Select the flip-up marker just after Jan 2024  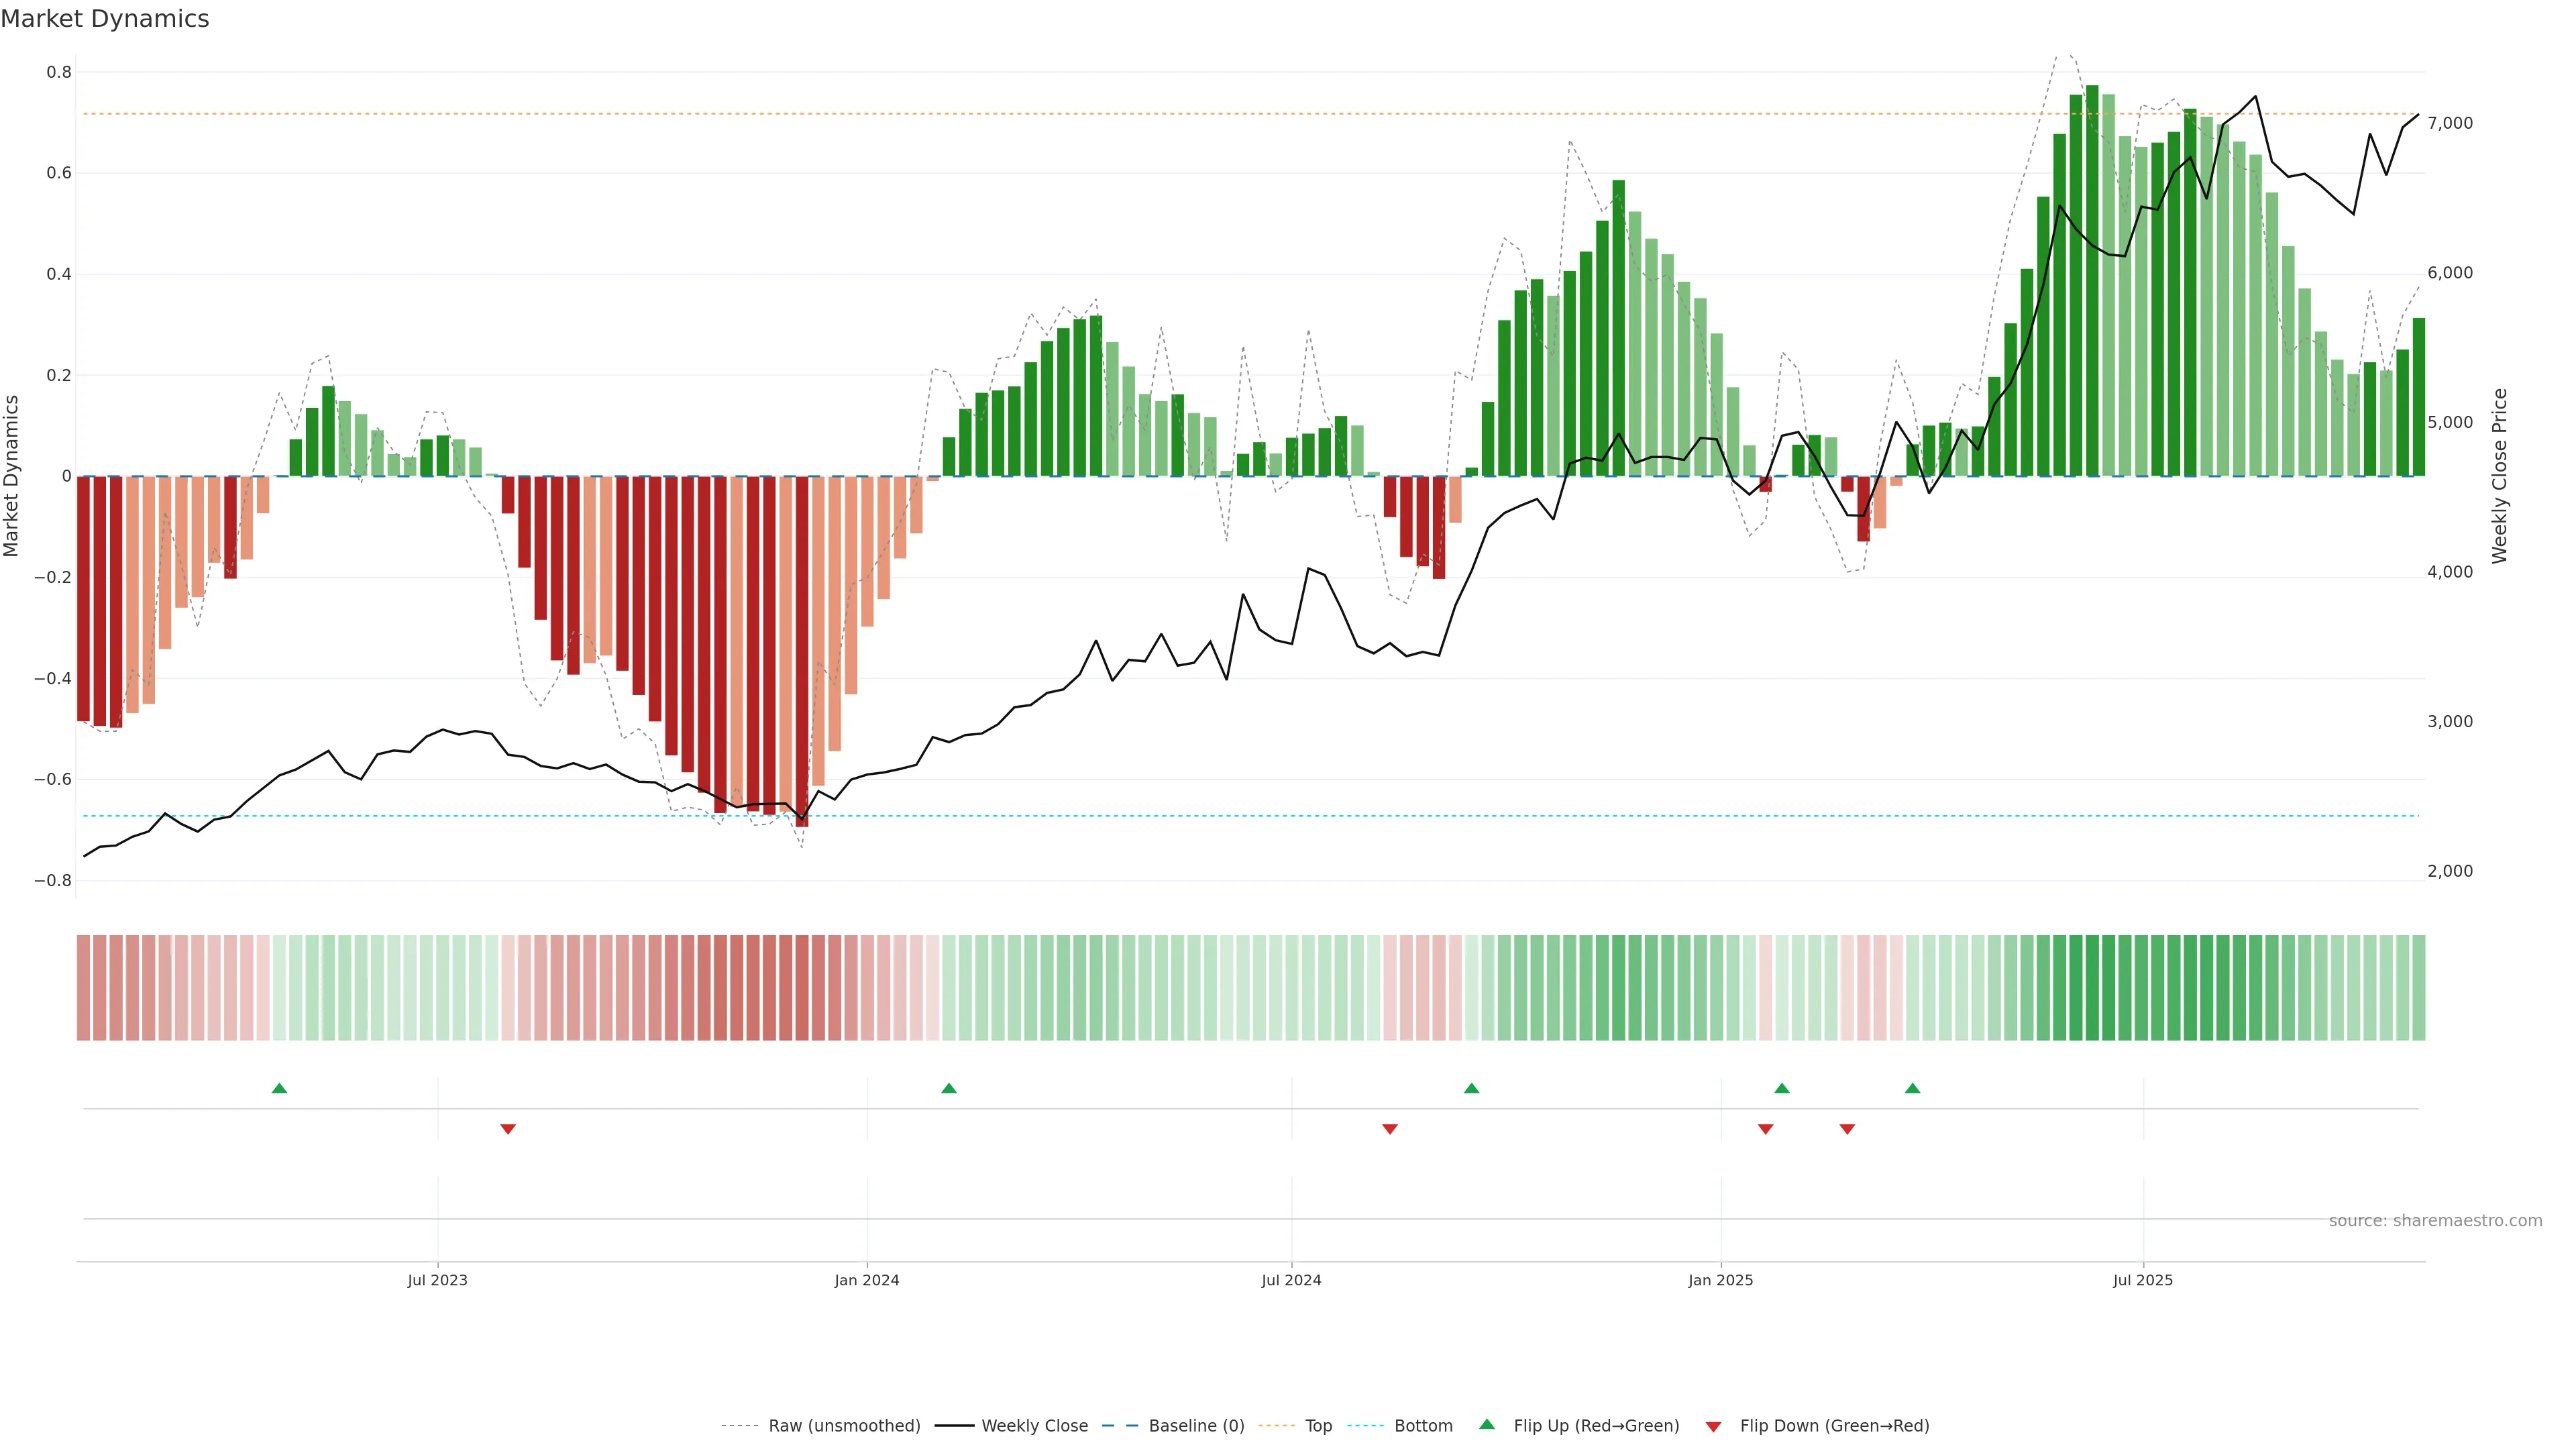tap(949, 1088)
